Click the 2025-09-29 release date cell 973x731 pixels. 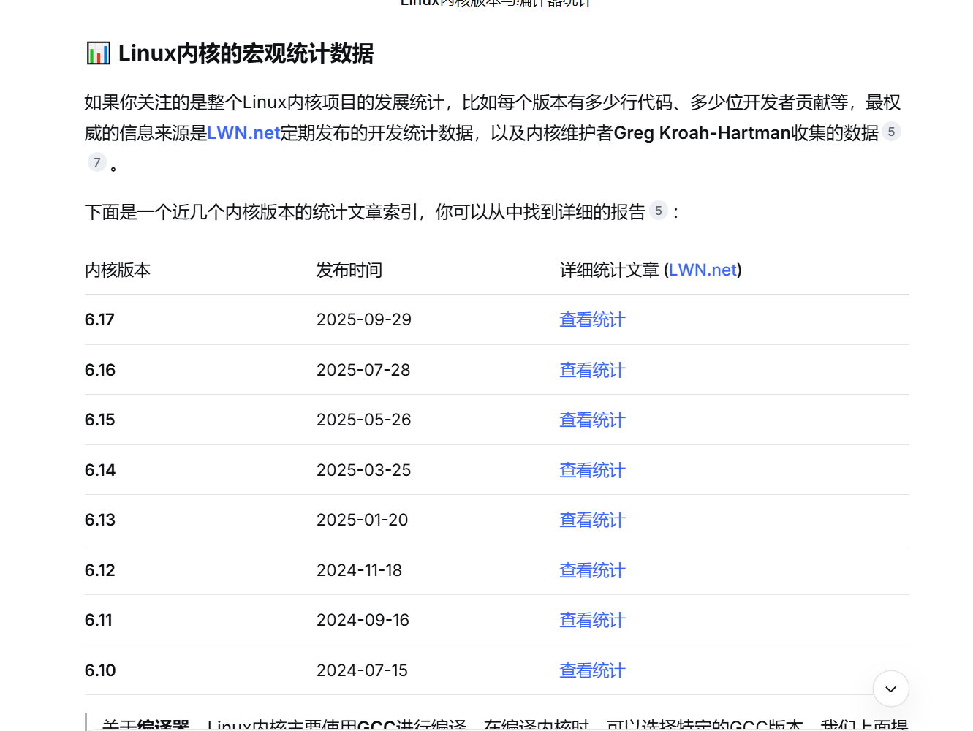pos(363,319)
